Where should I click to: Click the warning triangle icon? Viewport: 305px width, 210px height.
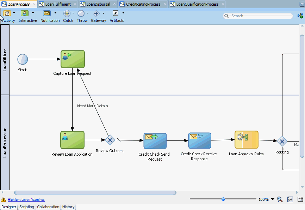[3, 199]
